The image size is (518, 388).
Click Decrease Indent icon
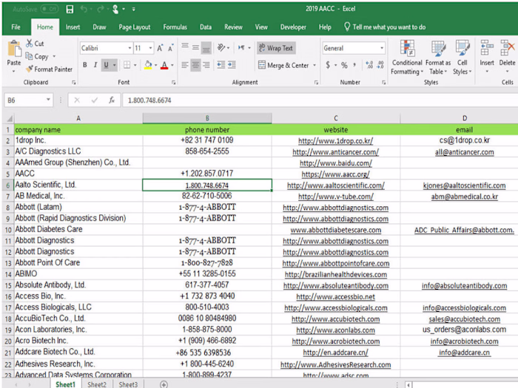pyautogui.click(x=221, y=65)
